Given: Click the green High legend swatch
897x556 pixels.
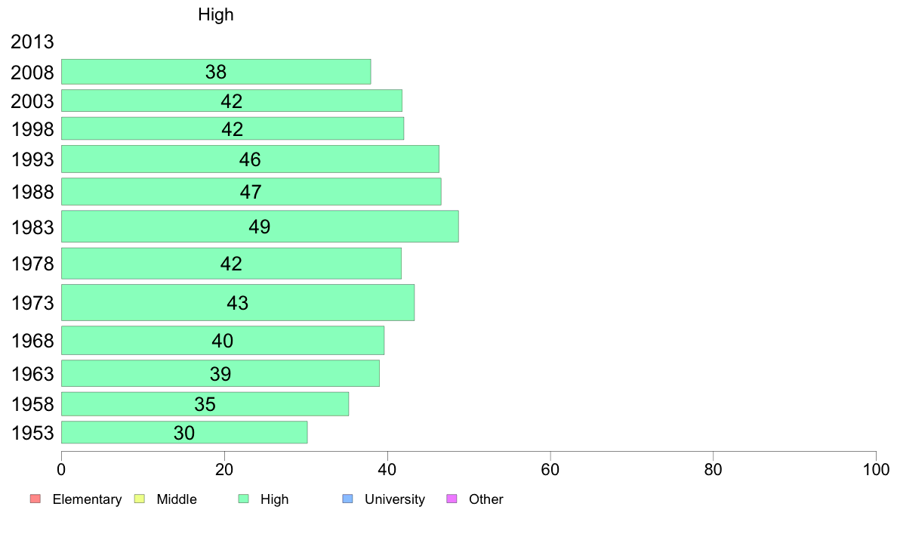Looking at the screenshot, I should [x=243, y=499].
